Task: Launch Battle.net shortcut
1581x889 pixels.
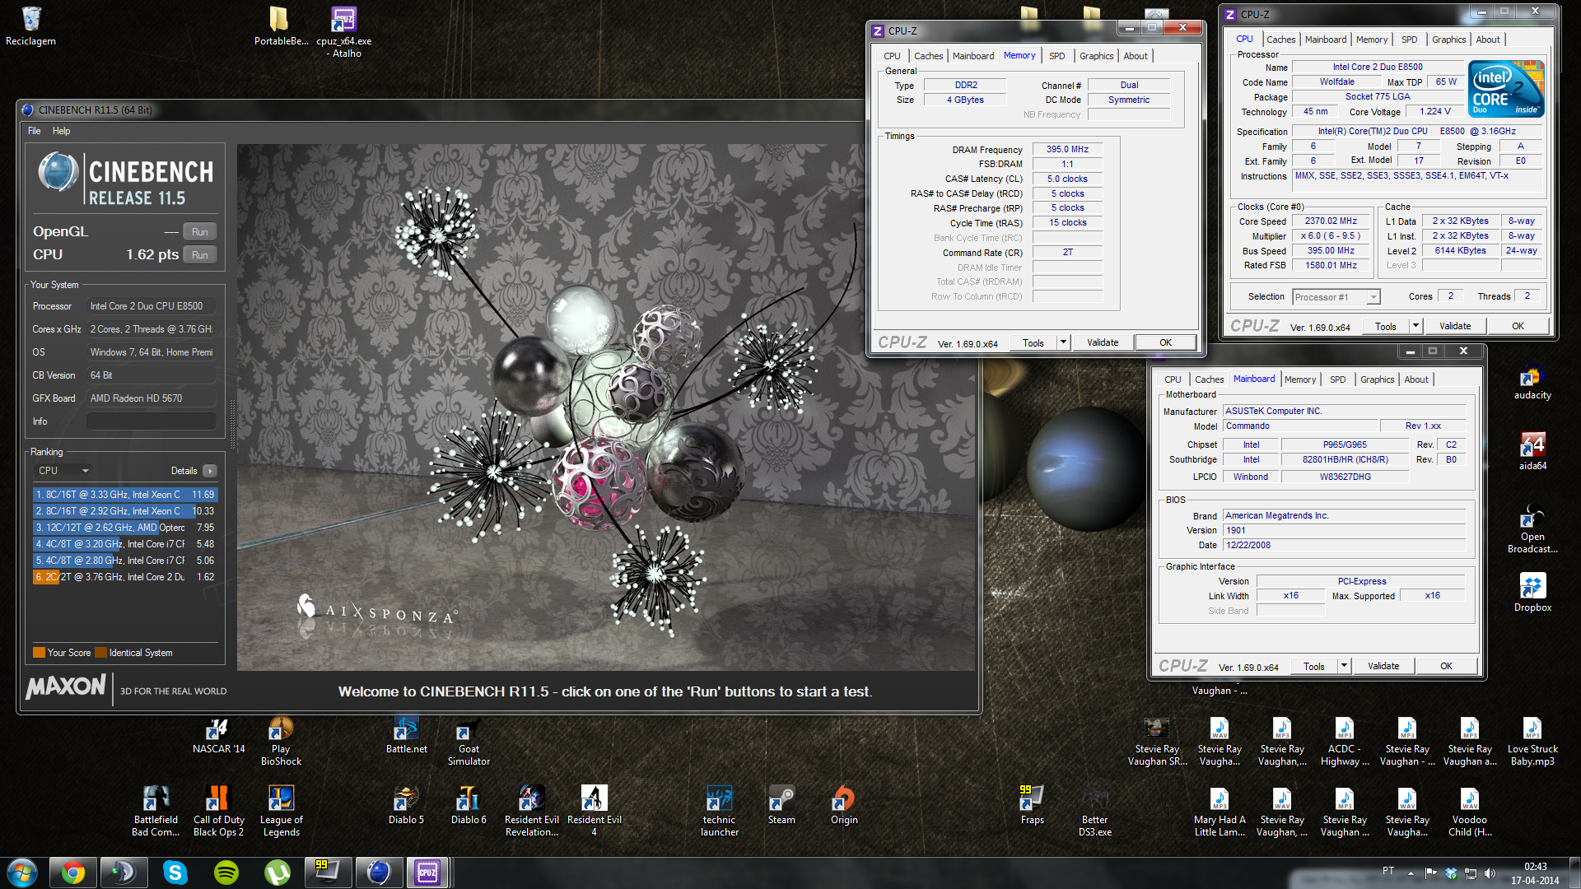Action: [x=407, y=736]
